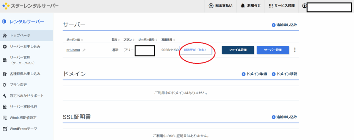
Task: Open the prtukasa server ID link
Action: 73,50
